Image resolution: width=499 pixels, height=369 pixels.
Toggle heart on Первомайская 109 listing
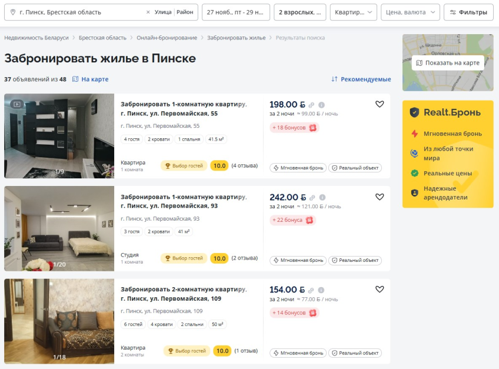380,289
